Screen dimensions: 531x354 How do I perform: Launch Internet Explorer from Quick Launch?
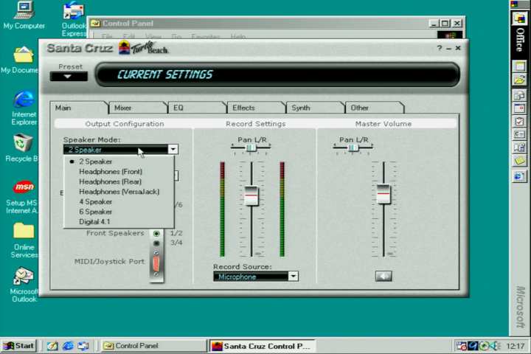(68, 346)
